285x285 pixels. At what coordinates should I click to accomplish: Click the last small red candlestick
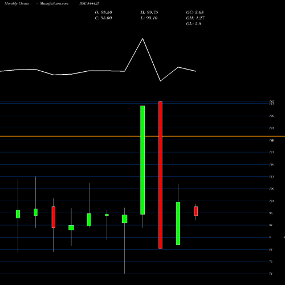click(x=196, y=211)
